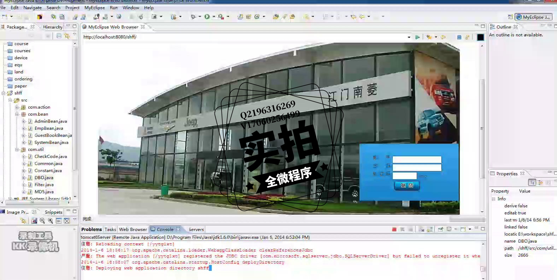Open the Run button dropdown arrow
This screenshot has width=557, height=280.
[x=213, y=17]
